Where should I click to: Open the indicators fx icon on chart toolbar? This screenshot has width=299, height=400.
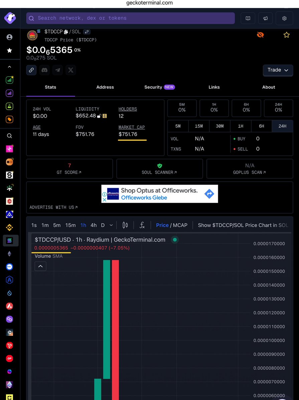[142, 225]
